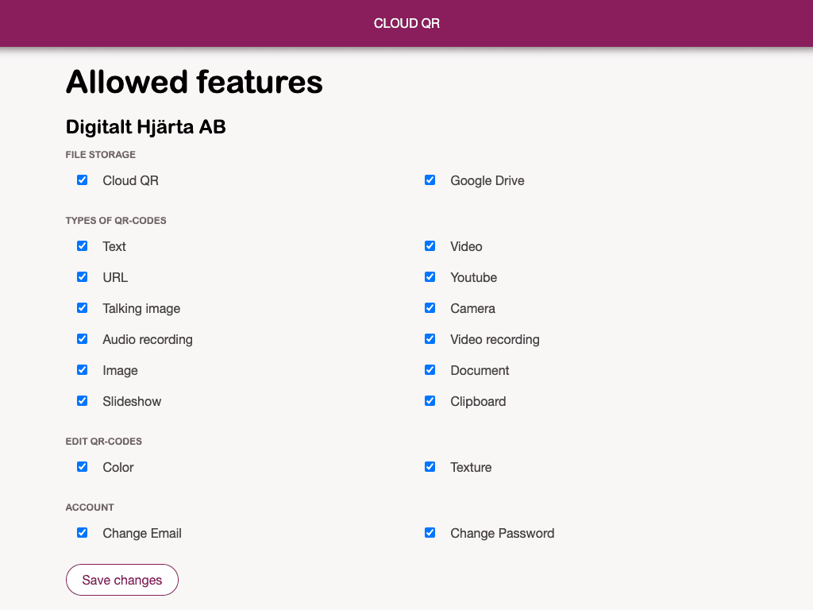
Task: Uncheck the URL checkbox
Action: (x=82, y=276)
